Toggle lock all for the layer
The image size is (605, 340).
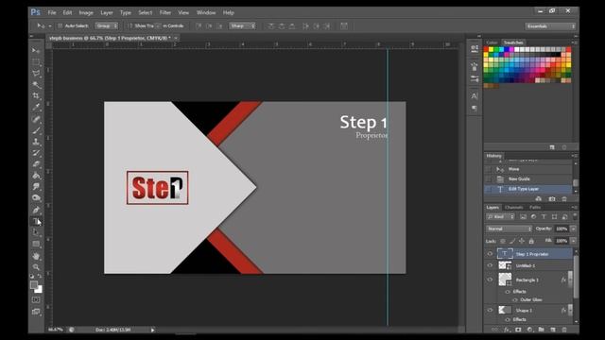pos(531,241)
